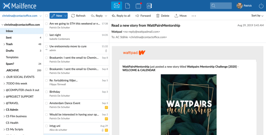The height and width of the screenshot is (135, 266).
Task: Open the Calendar icon in top bar
Action: 138,6
